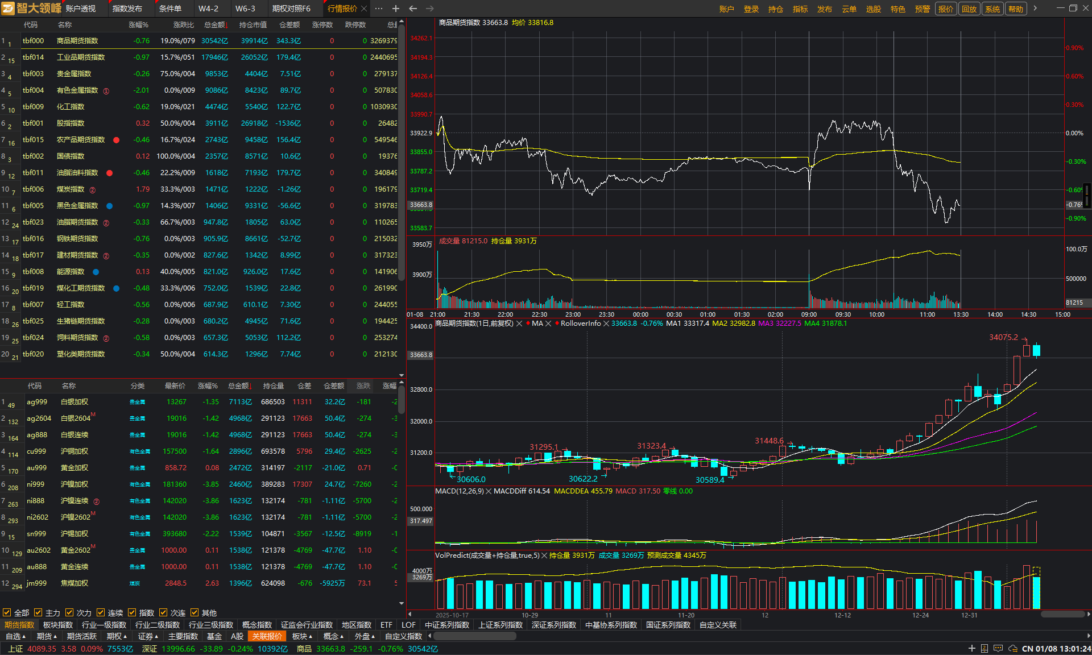The image size is (1092, 655).
Task: Click the plus icon in bottom status bar
Action: click(971, 649)
